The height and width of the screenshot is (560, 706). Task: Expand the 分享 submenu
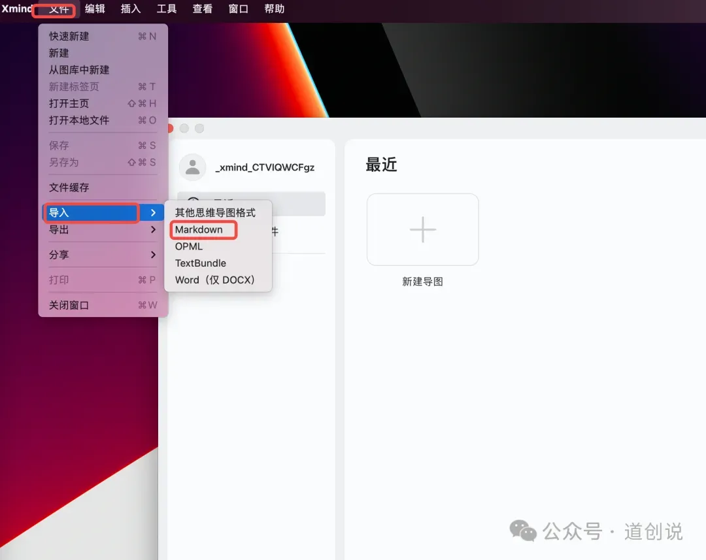tap(103, 255)
